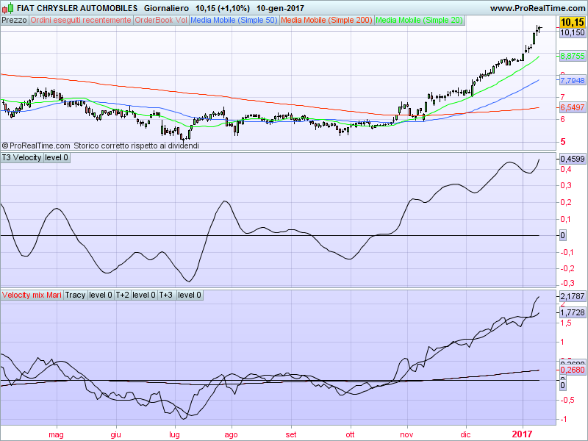Open Media Mobile (Simple 20) settings
Screen dimensions: 588x441
[x=419, y=21]
